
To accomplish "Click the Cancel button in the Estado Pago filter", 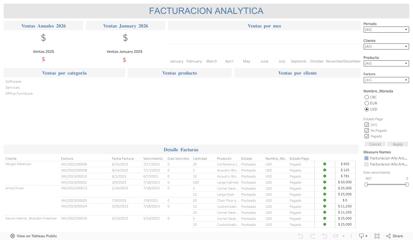I will [x=375, y=144].
